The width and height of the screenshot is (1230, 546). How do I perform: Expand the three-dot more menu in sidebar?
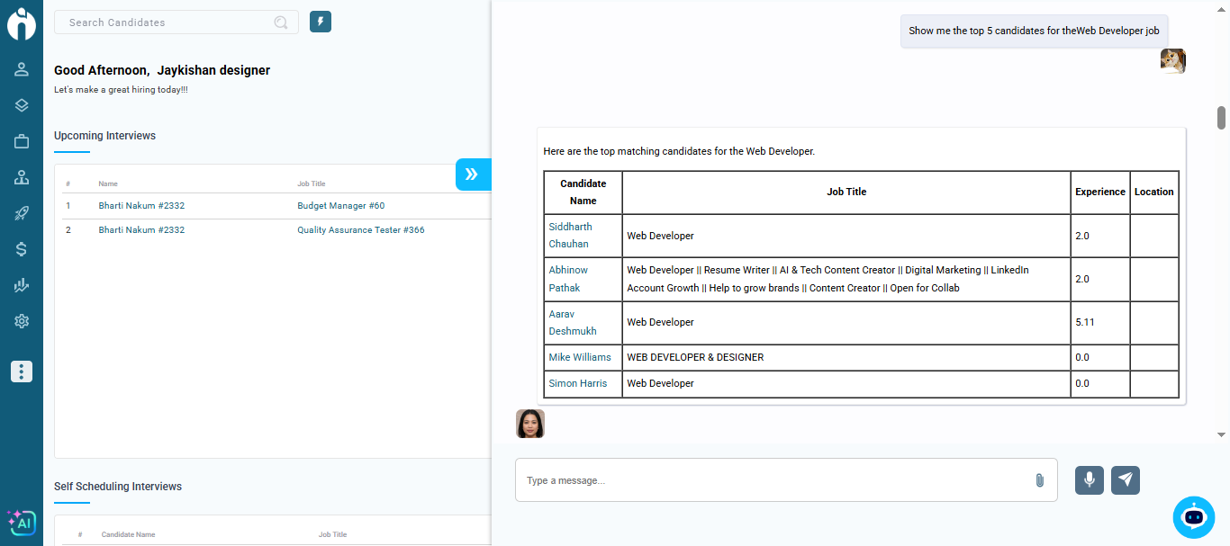click(22, 371)
